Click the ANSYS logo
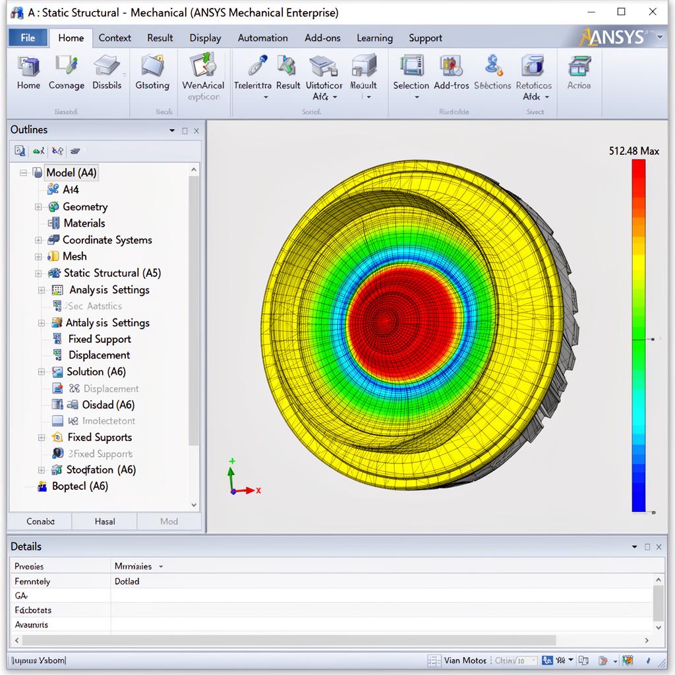 (612, 38)
